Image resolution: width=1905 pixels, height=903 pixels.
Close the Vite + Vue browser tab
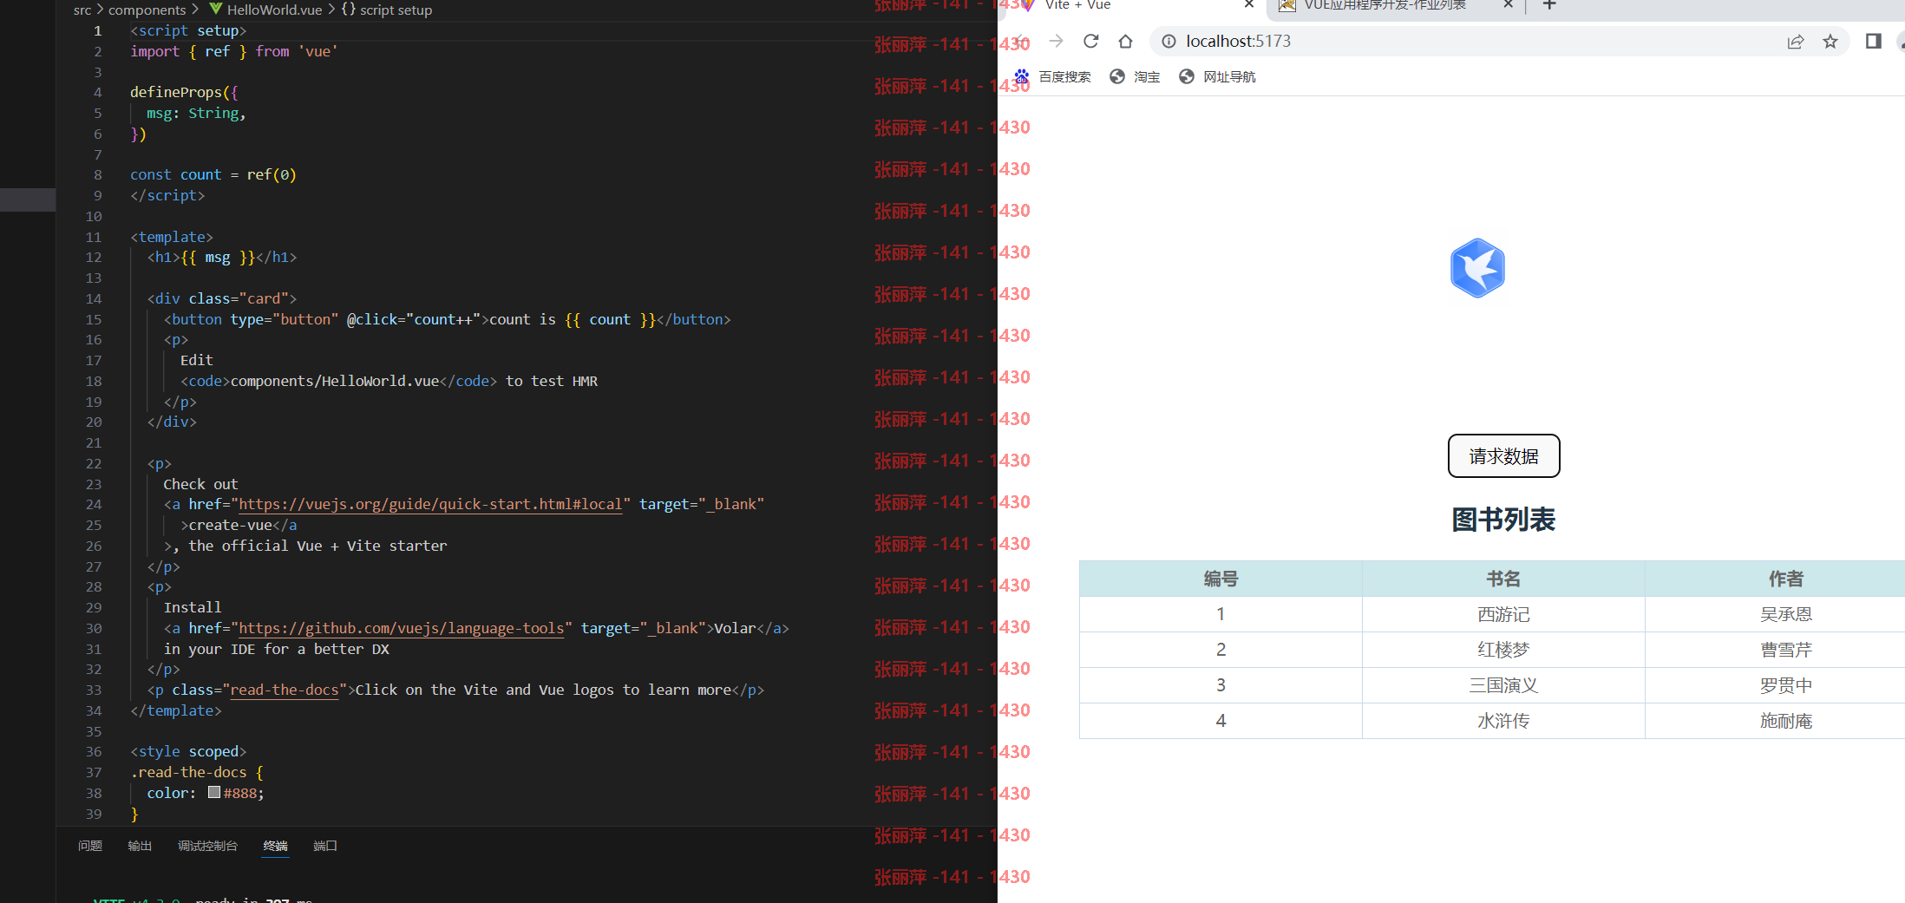tap(1249, 4)
